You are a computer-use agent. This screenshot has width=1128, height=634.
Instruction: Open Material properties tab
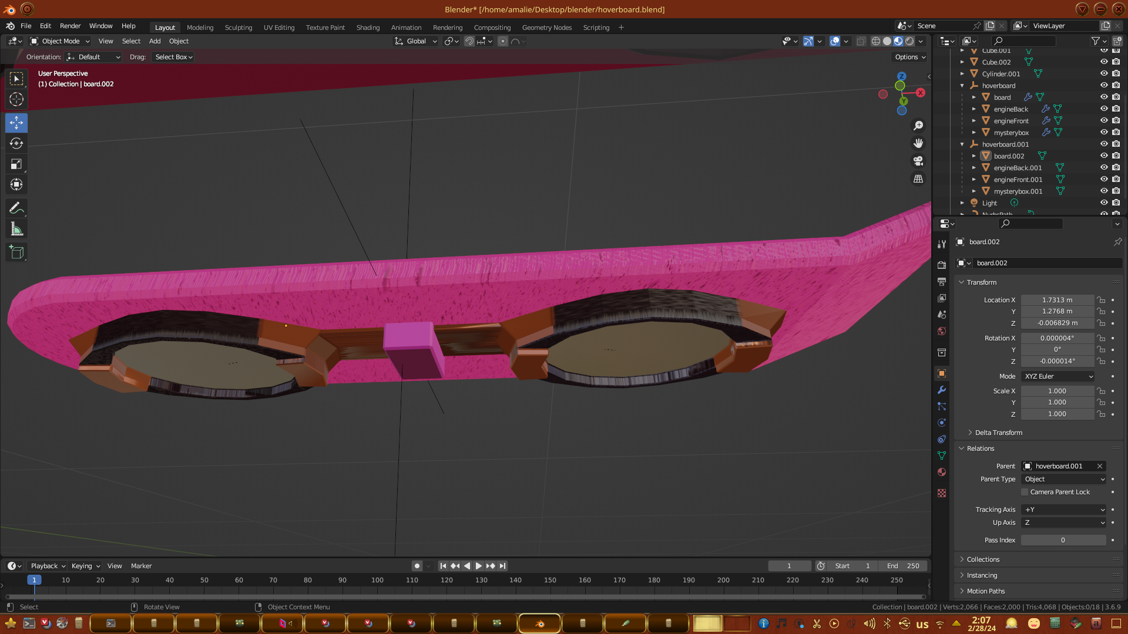click(x=942, y=472)
